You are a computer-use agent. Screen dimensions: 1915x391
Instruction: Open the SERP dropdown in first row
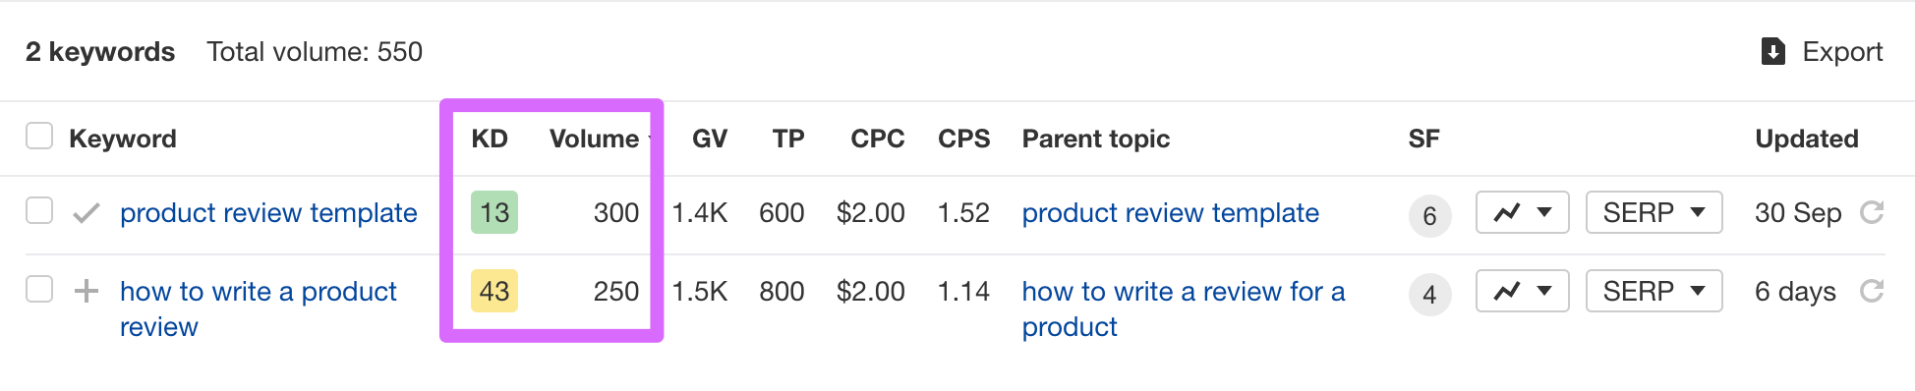(x=1654, y=212)
